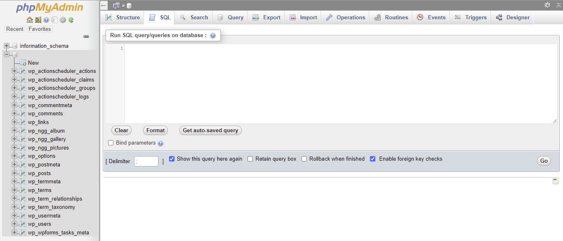Expand the wp_posts table node

(14, 173)
